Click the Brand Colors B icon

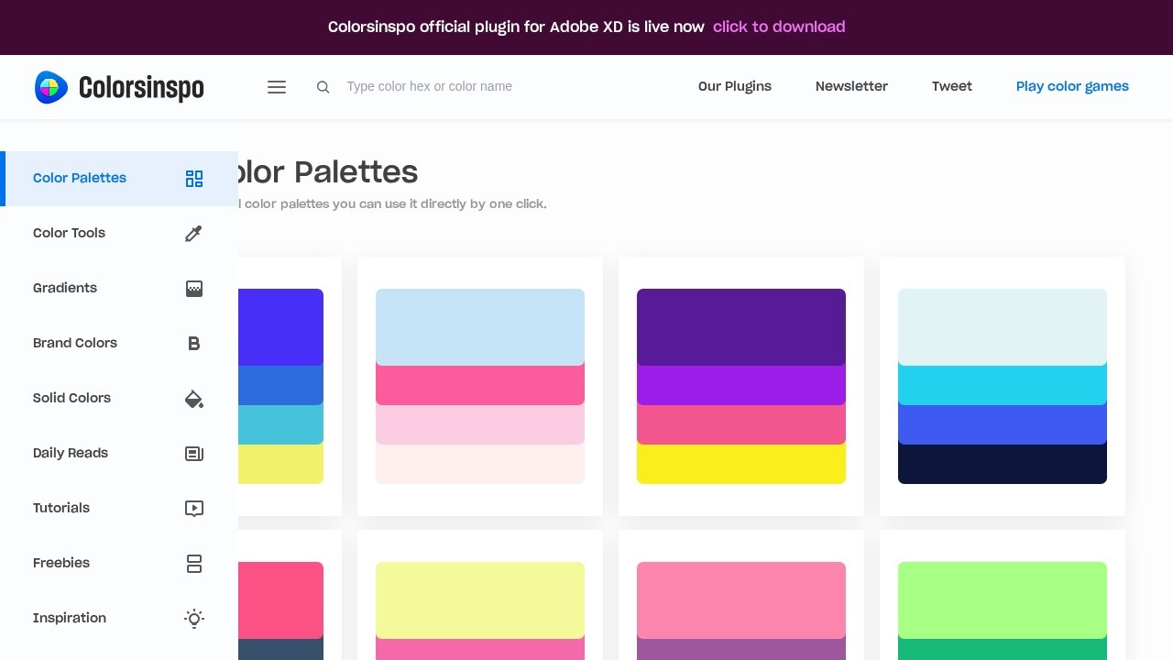coord(194,344)
